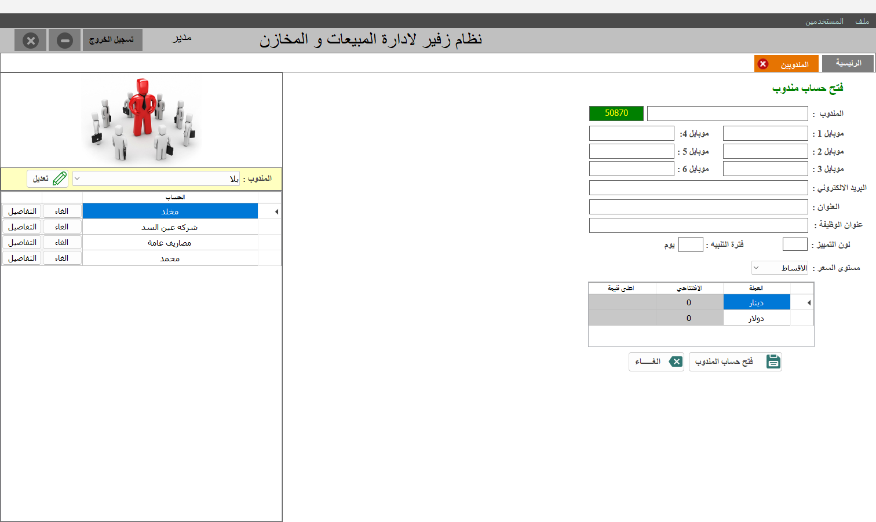Image resolution: width=876 pixels, height=522 pixels.
Task: Click the الافتتاحي column header
Action: tap(689, 288)
